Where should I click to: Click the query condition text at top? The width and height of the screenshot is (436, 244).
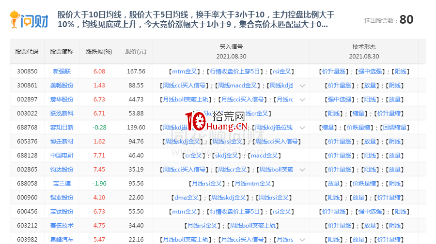[x=196, y=19]
